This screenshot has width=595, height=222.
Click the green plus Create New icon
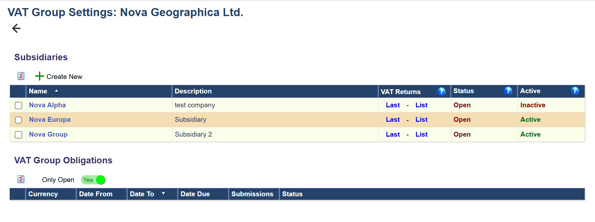(39, 76)
